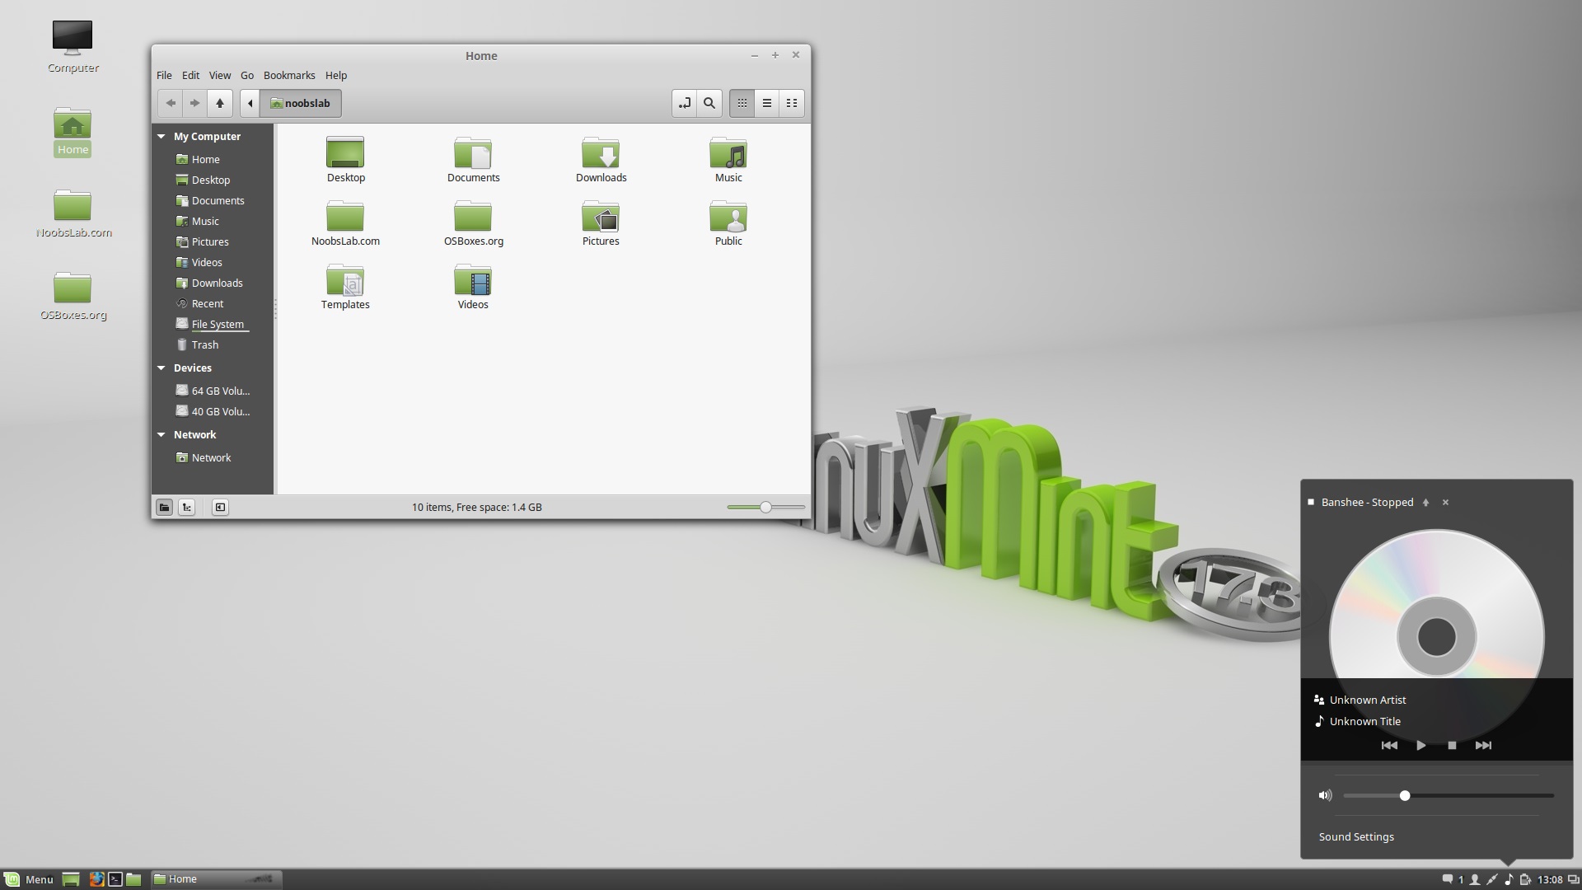Screen dimensions: 1582x890
Task: Go up to the parent directory
Action: [x=219, y=103]
